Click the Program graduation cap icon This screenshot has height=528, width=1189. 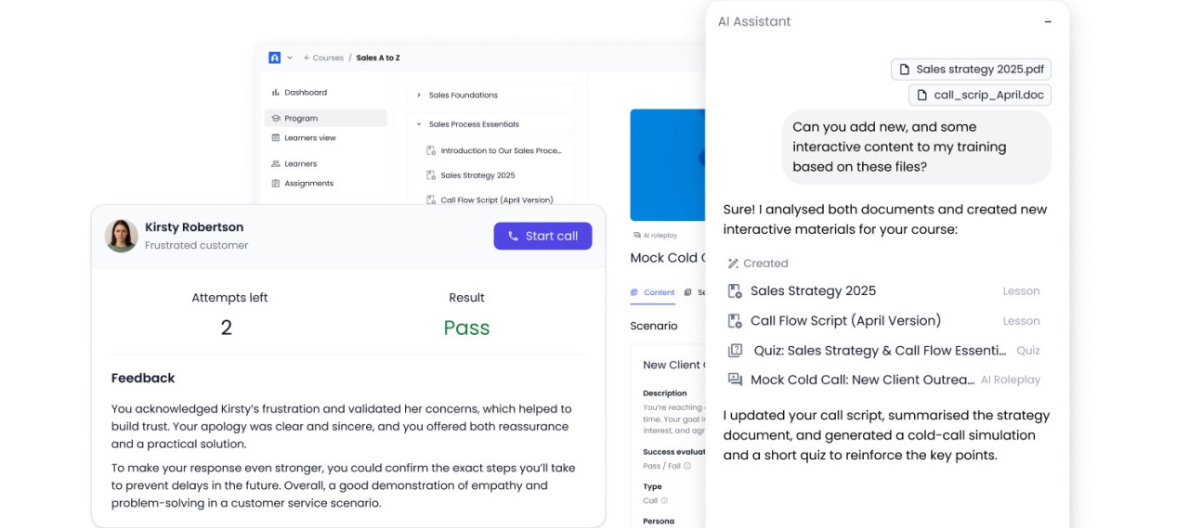pyautogui.click(x=276, y=119)
